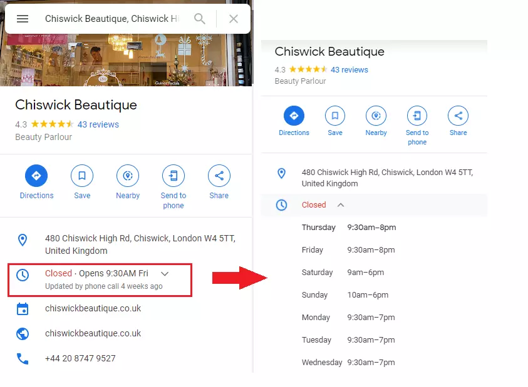Click Chiswick Beautique title in left panel
Viewport: 528px width, 387px height.
76,105
